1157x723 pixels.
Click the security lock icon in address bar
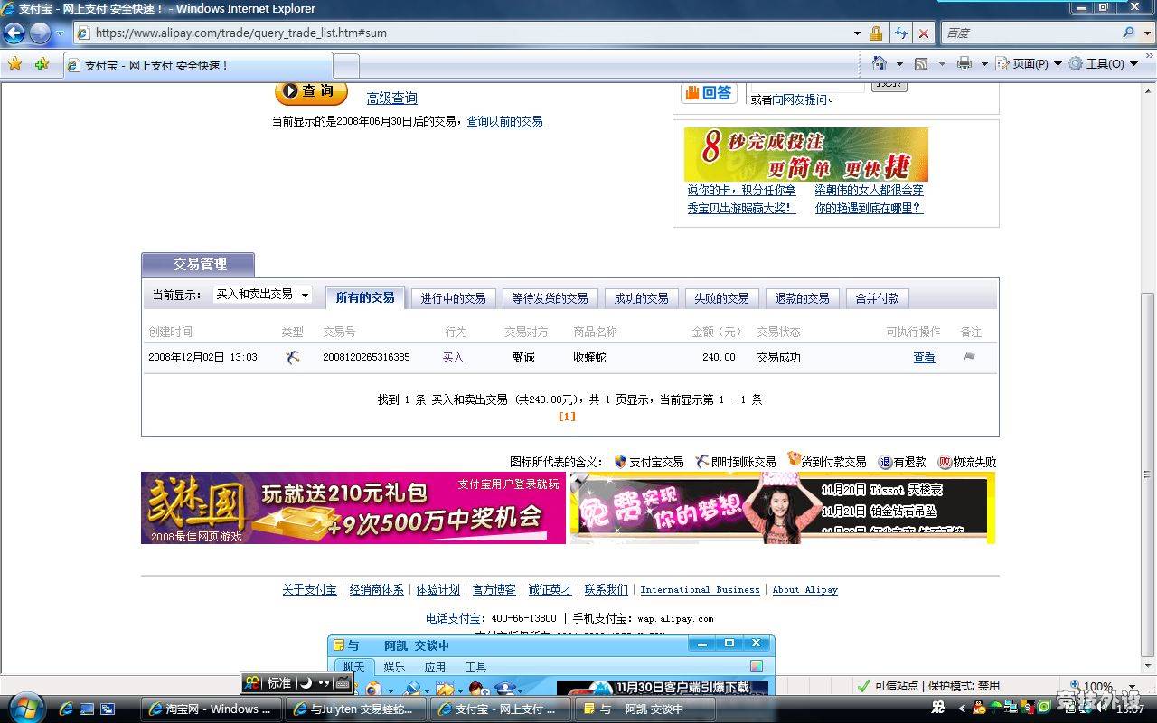click(876, 33)
